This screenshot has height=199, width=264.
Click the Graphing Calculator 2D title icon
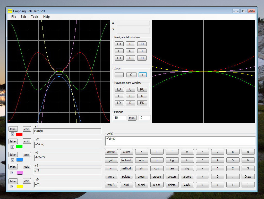pyautogui.click(x=10, y=11)
